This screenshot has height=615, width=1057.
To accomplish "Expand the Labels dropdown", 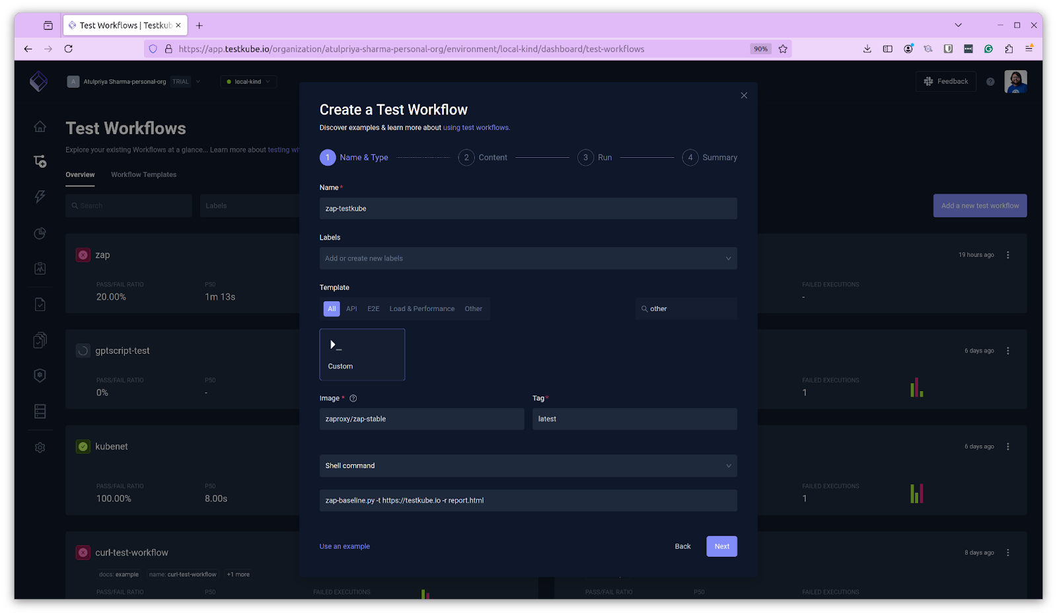I will pos(528,258).
